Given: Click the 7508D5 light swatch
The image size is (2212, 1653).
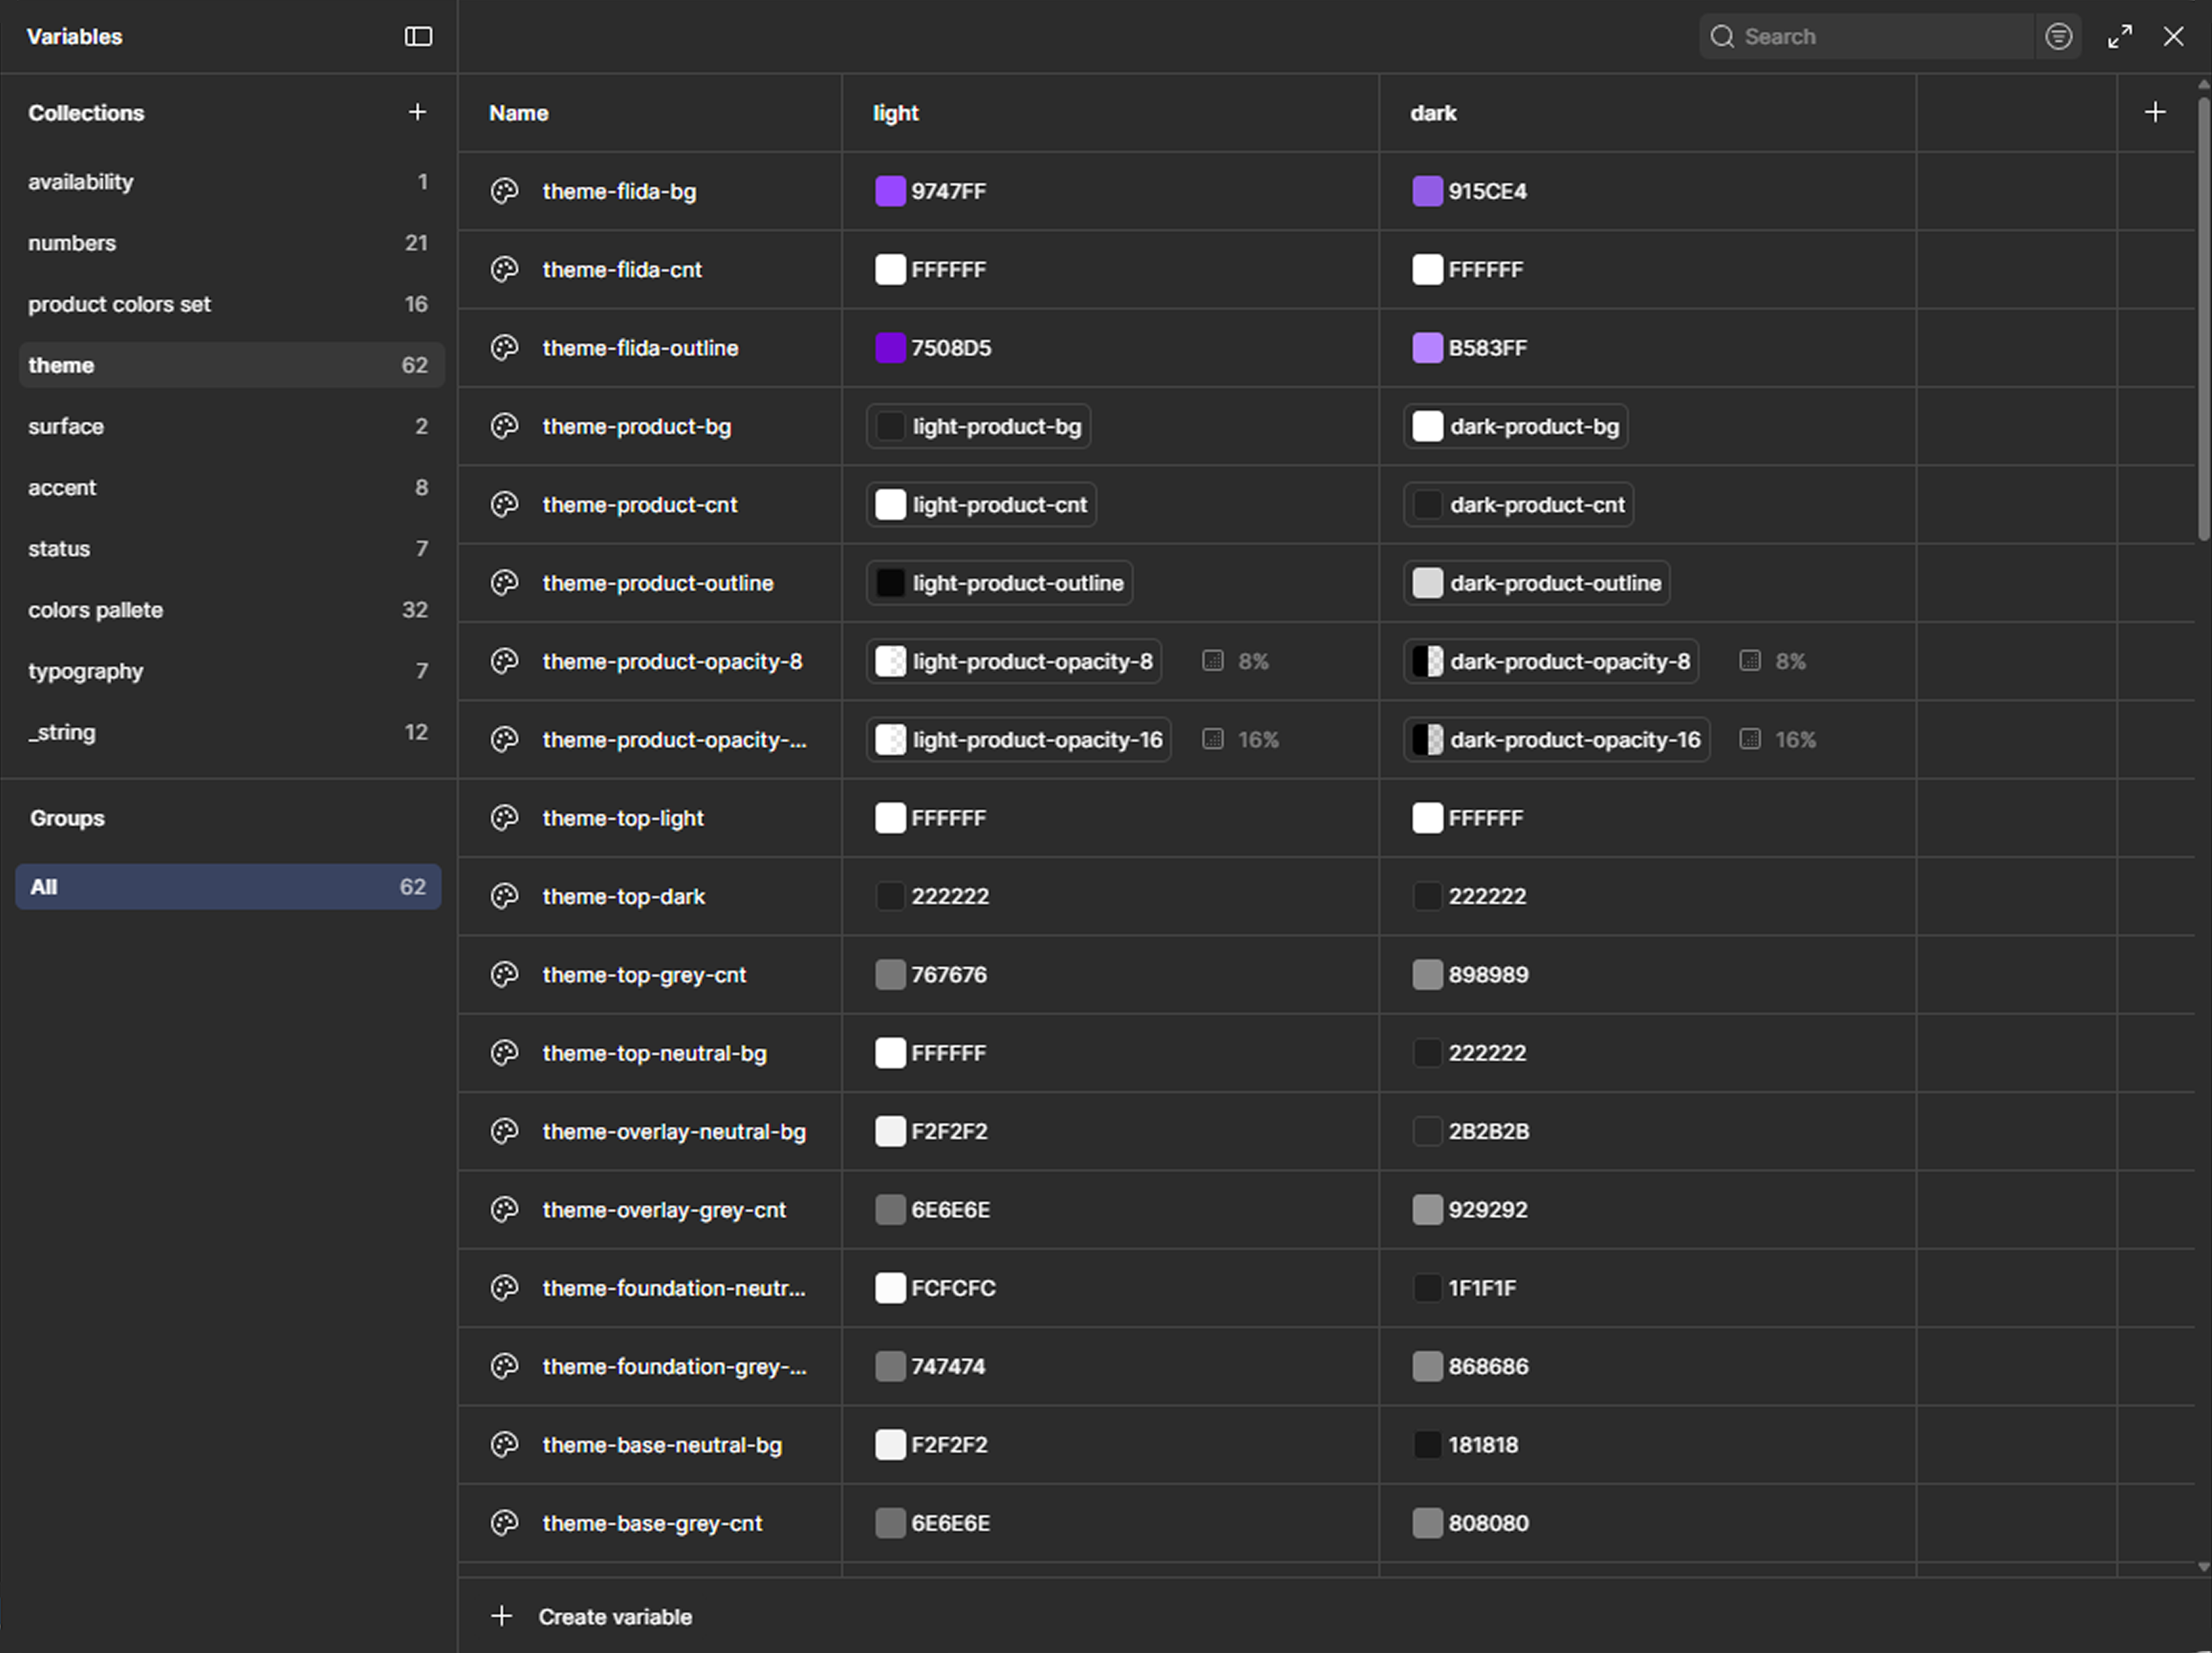Looking at the screenshot, I should 890,348.
